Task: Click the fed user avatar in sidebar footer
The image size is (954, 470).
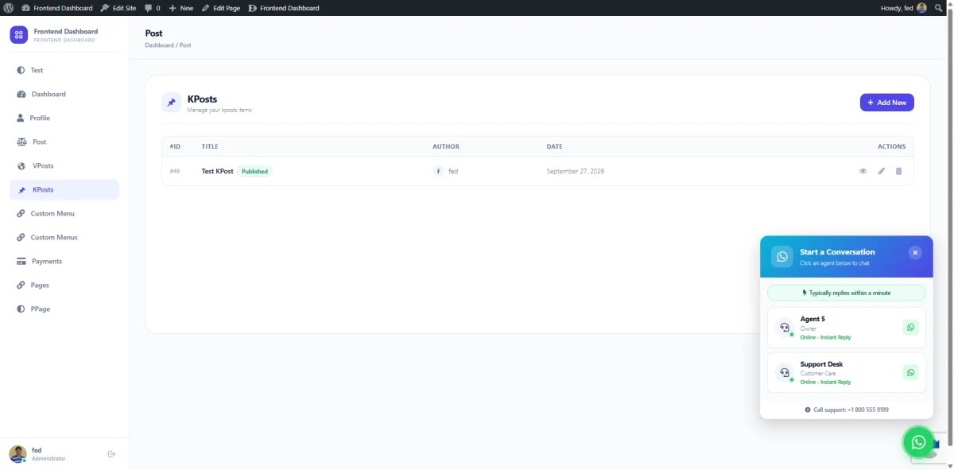Action: [17, 454]
